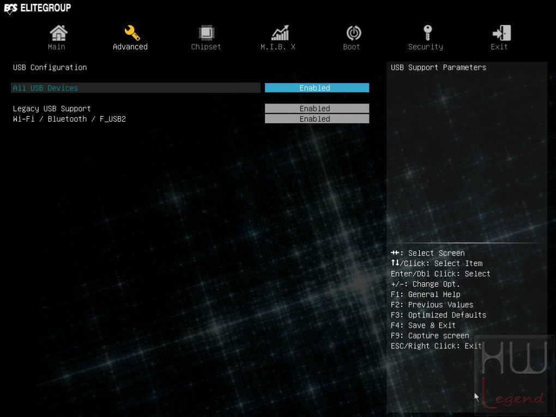The image size is (556, 417).
Task: Switch to the Main tab label
Action: (56, 47)
